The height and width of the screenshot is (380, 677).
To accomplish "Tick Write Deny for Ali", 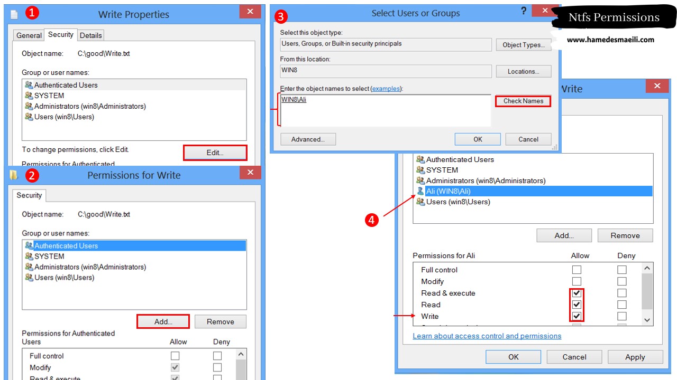I will [622, 316].
